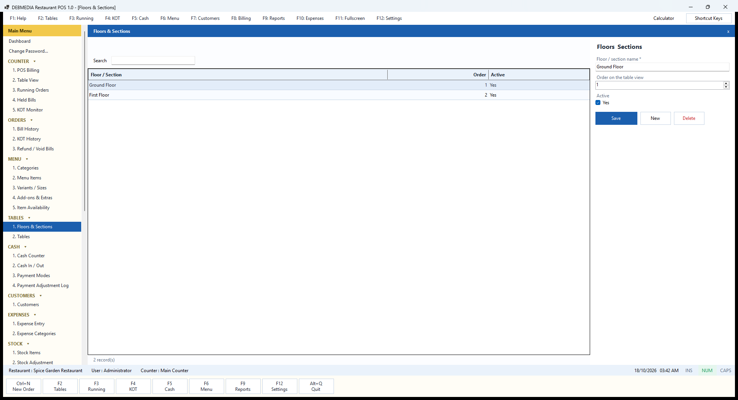Image resolution: width=738 pixels, height=400 pixels.
Task: Collapse the TABLES section arrow
Action: point(29,218)
